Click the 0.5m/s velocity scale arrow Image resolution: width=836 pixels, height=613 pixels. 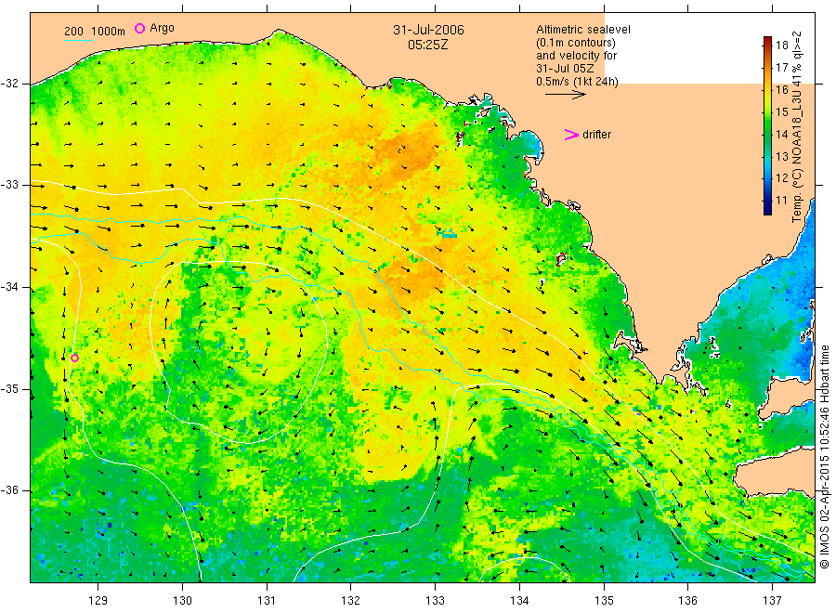pos(565,95)
